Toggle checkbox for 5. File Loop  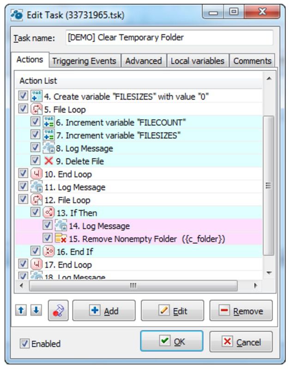pos(23,109)
